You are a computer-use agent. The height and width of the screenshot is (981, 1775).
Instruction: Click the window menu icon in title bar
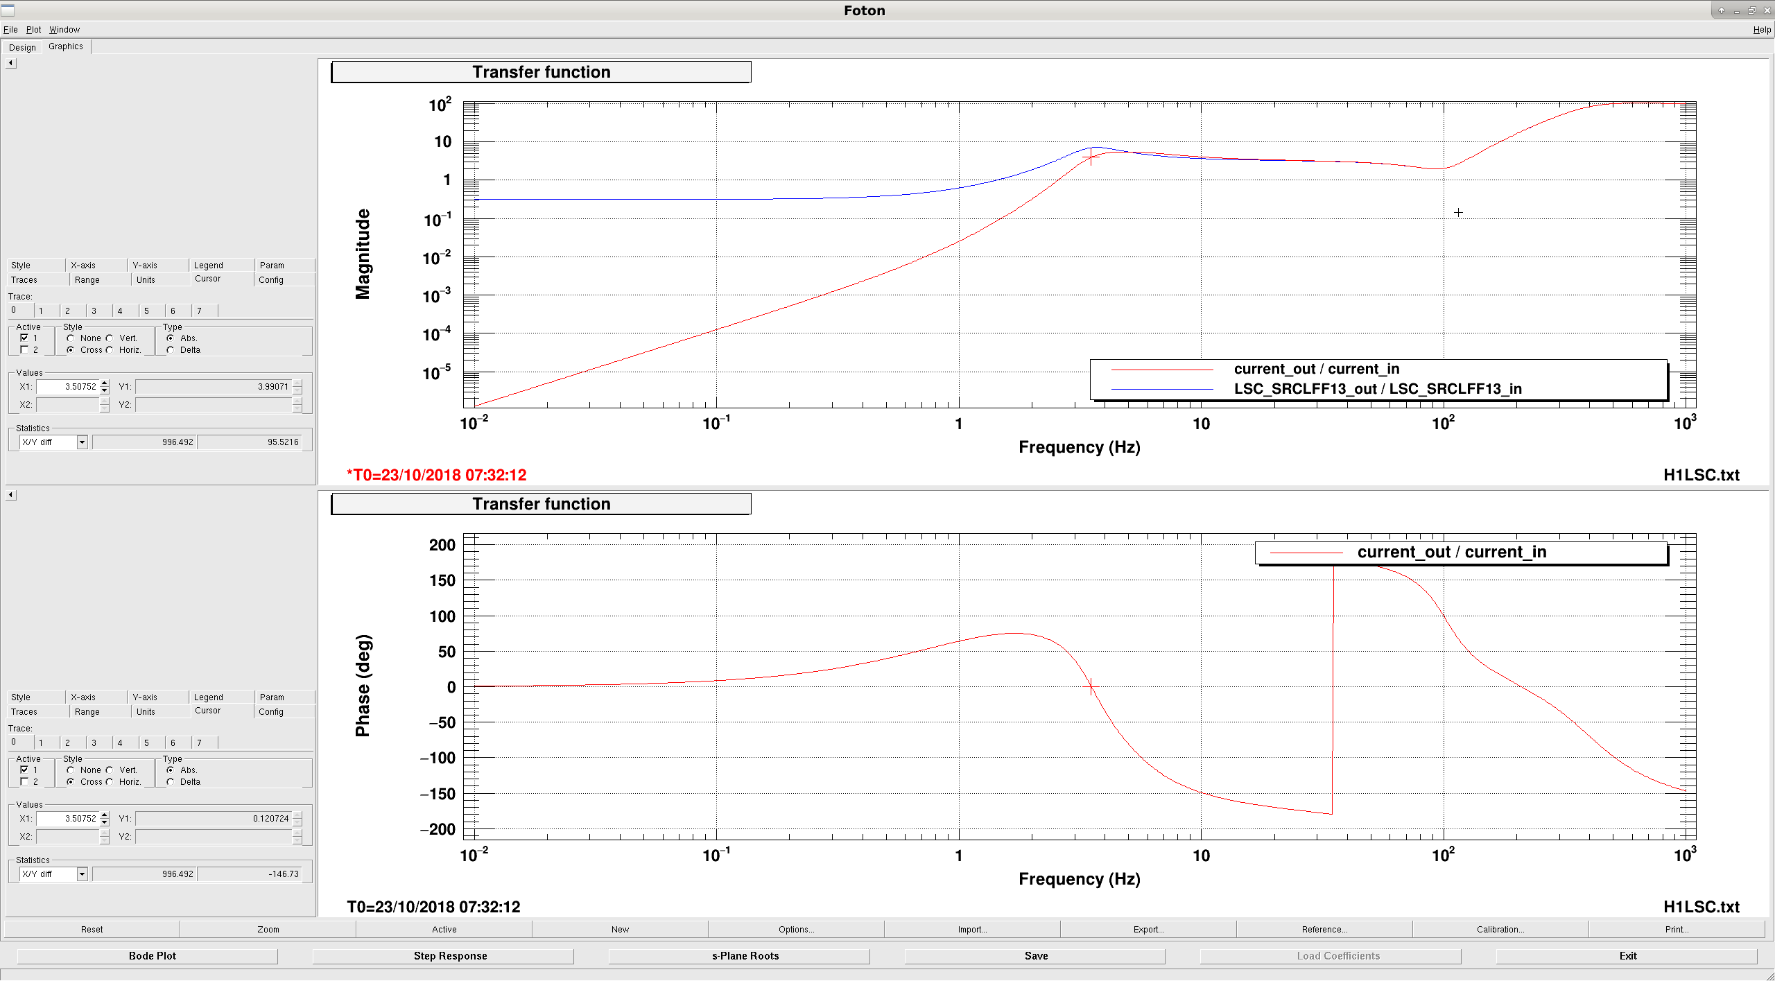click(8, 10)
